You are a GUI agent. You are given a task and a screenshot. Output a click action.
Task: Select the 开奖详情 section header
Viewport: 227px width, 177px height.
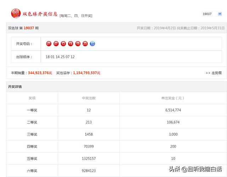pyautogui.click(x=15, y=87)
